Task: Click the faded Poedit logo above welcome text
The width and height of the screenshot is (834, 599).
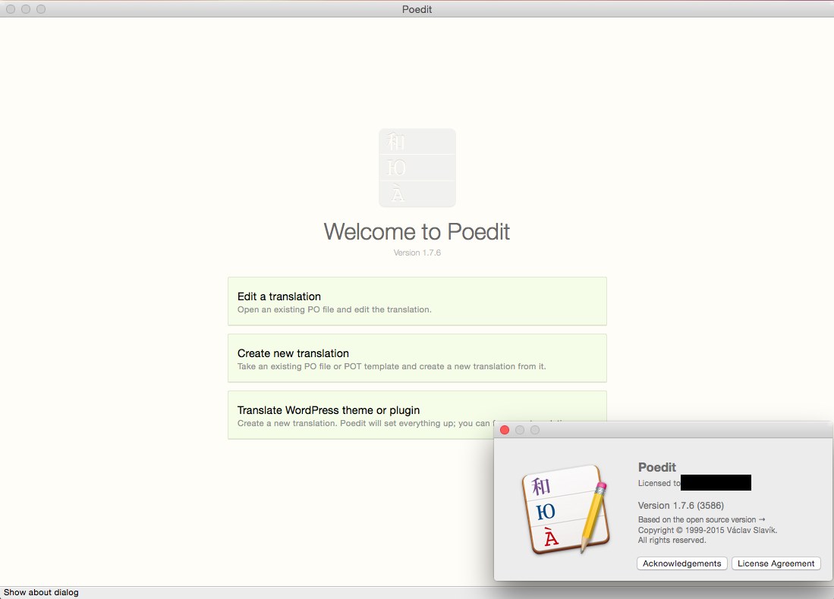Action: tap(417, 168)
